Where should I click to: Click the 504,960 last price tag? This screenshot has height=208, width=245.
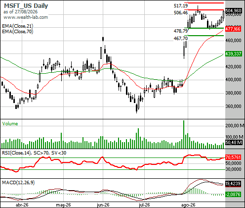point(234,11)
